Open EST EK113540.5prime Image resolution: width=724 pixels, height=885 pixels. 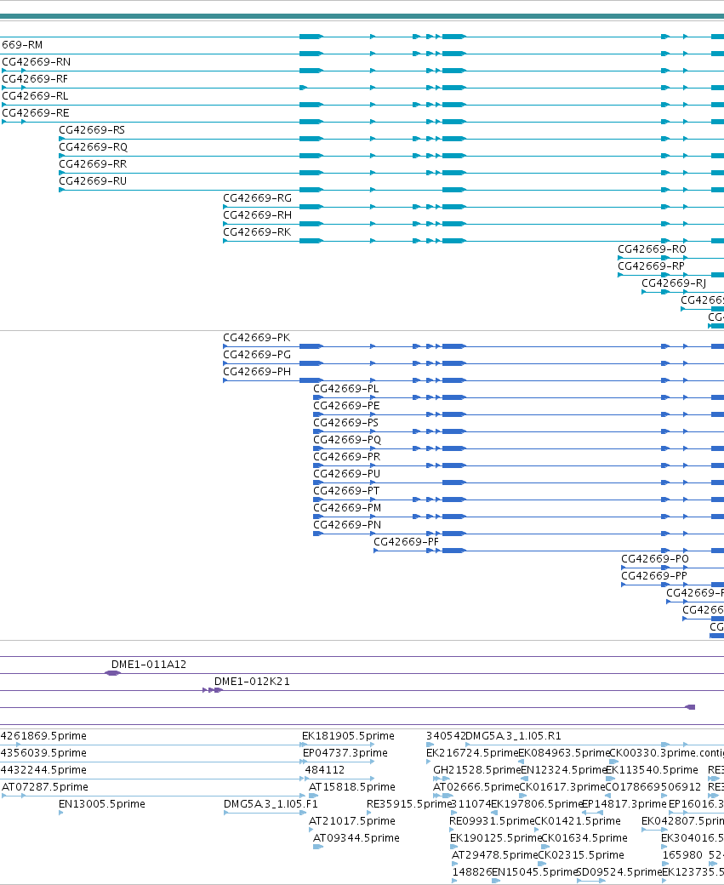(652, 770)
